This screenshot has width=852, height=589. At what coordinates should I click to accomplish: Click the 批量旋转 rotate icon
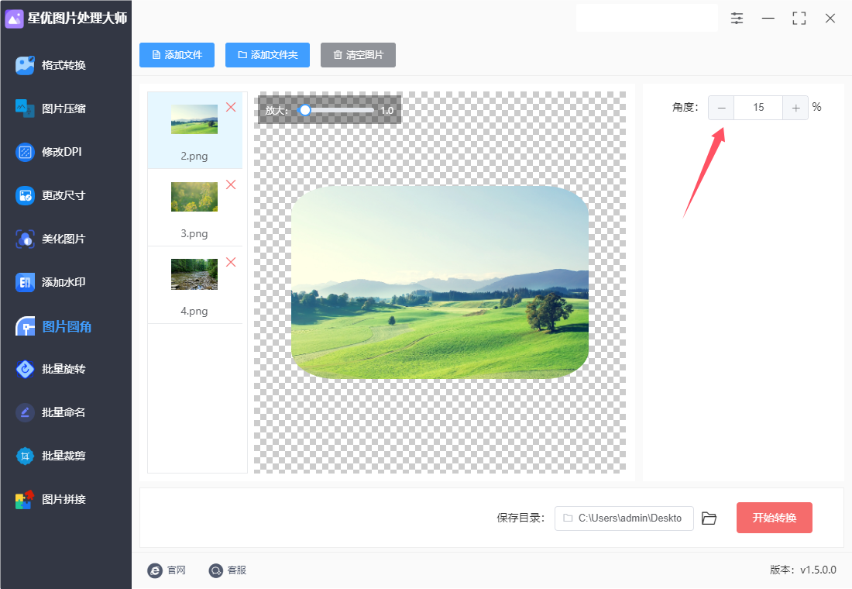(25, 369)
